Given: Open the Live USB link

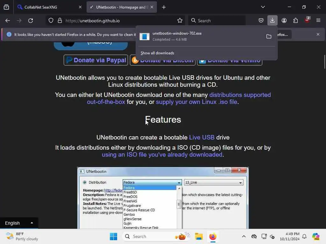Looking at the screenshot, I should point(202,137).
